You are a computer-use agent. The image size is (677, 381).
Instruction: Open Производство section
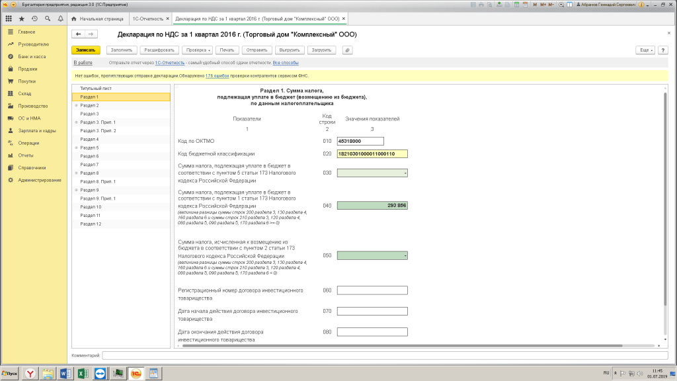point(33,106)
